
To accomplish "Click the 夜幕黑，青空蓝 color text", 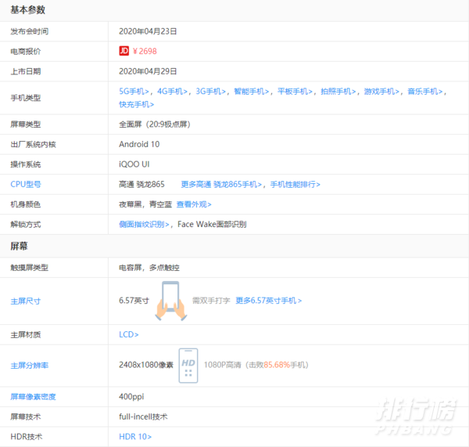I will pos(145,204).
